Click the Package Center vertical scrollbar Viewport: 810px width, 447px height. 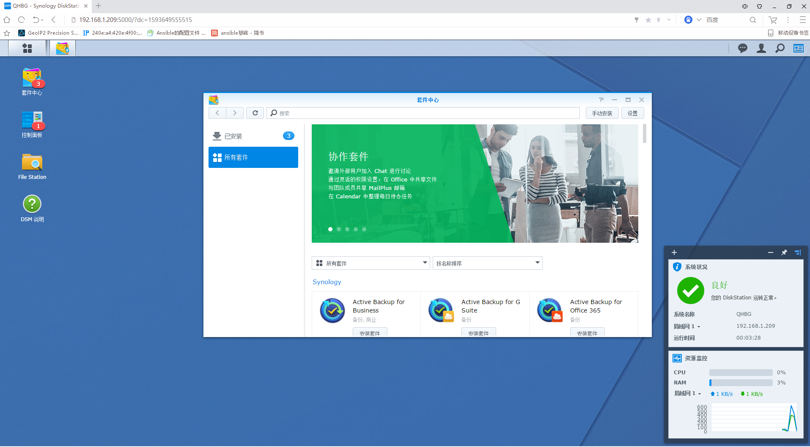click(x=644, y=134)
